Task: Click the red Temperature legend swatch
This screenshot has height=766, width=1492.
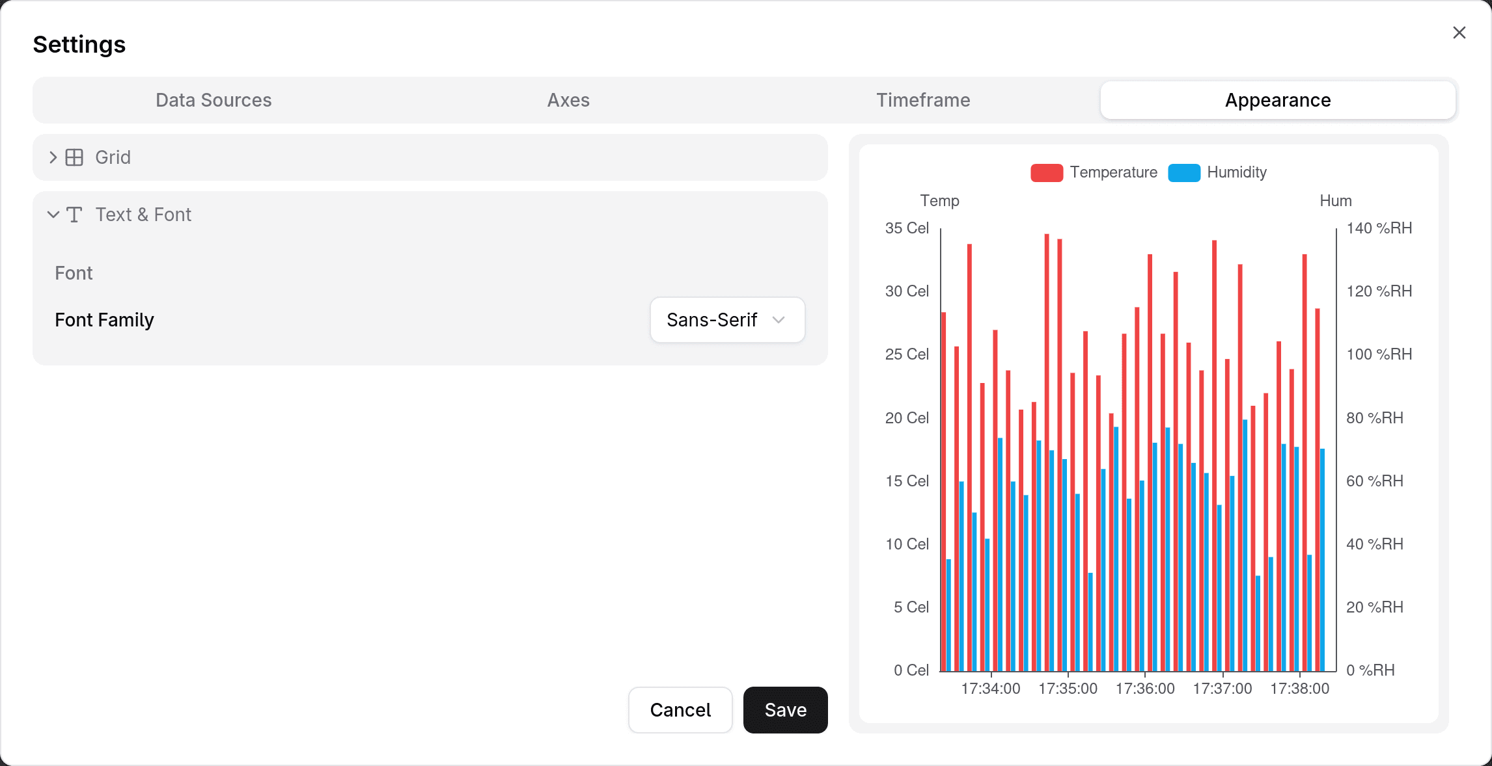Action: [x=1046, y=172]
